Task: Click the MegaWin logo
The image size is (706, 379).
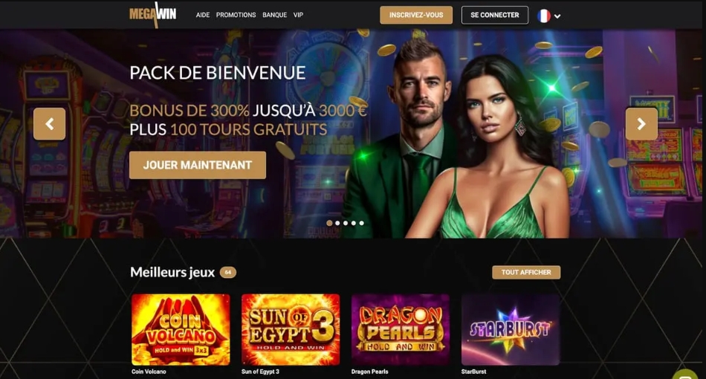Action: click(152, 15)
